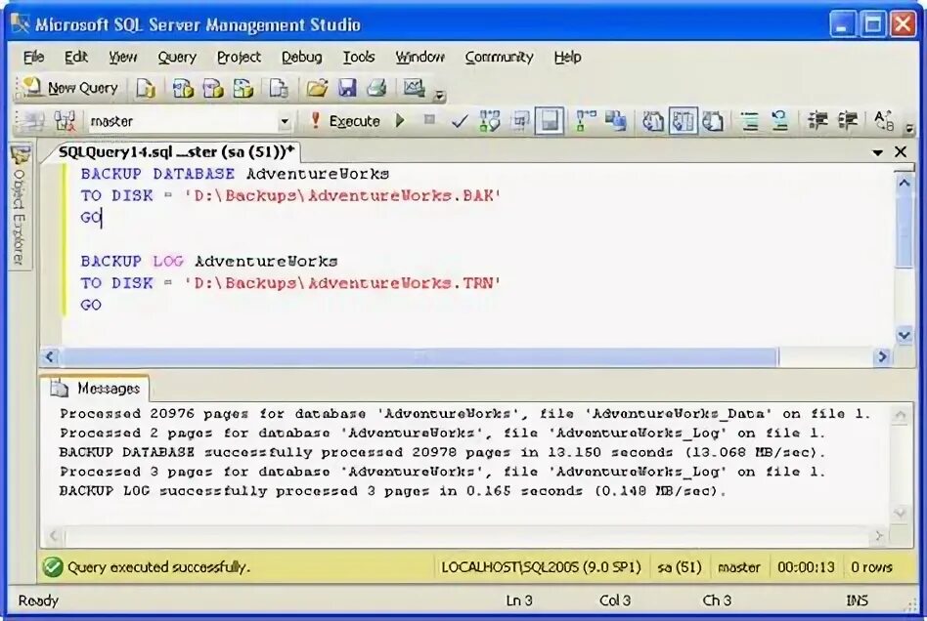Open the Window menu

419,57
